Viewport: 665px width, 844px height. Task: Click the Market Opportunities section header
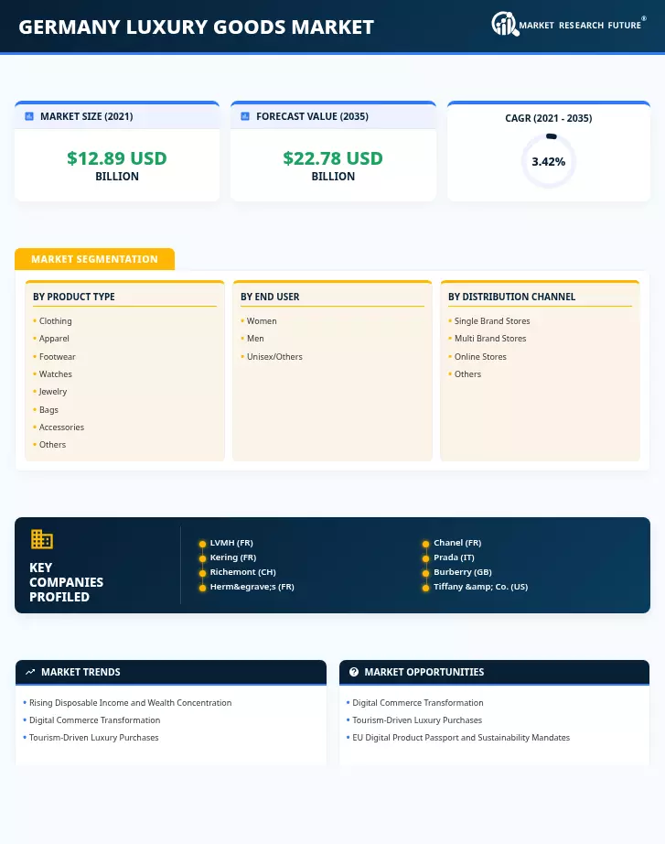[494, 672]
